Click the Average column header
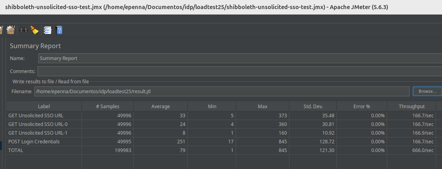The width and height of the screenshot is (442, 169). [x=161, y=106]
